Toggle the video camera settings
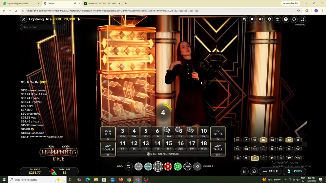The image size is (326, 183). pyautogui.click(x=253, y=19)
